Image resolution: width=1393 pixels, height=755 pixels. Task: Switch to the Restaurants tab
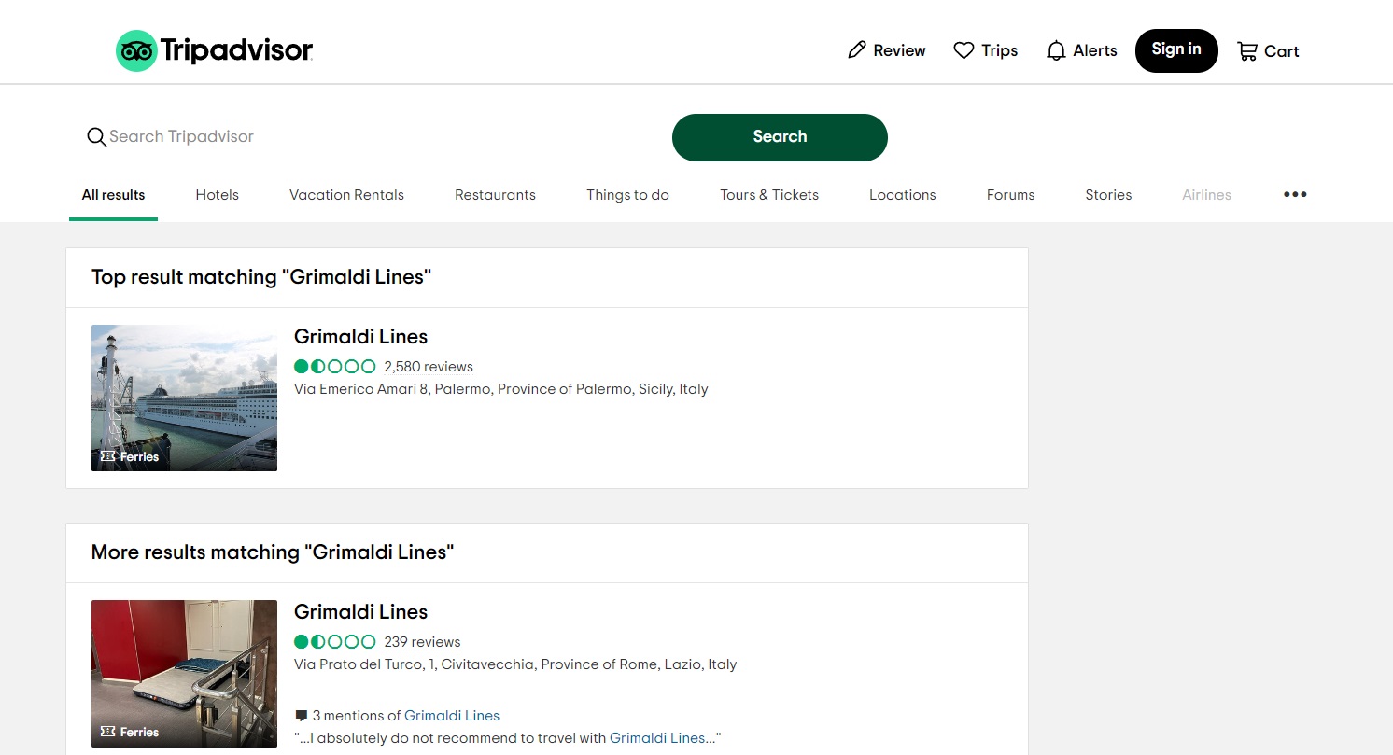click(x=495, y=195)
